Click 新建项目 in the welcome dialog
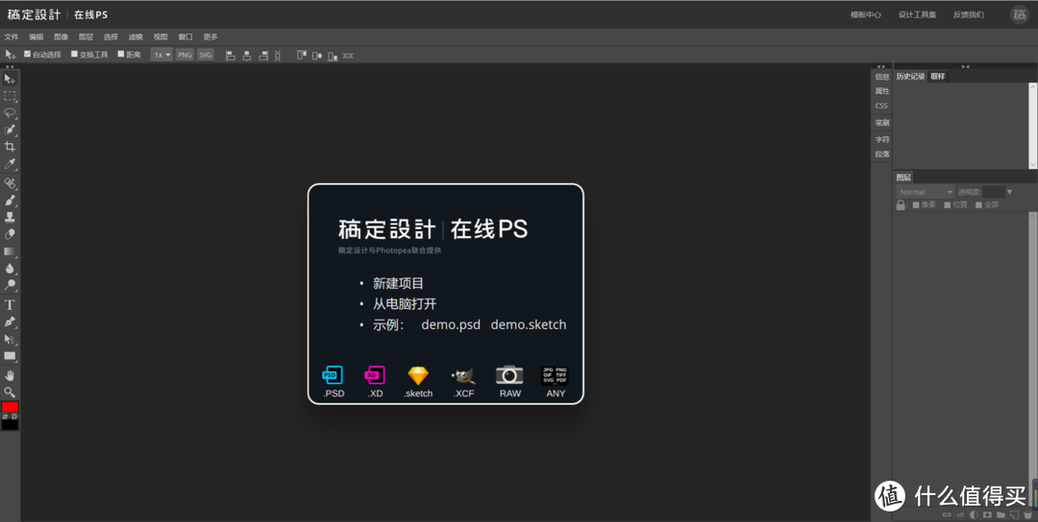1038x522 pixels. pos(398,283)
